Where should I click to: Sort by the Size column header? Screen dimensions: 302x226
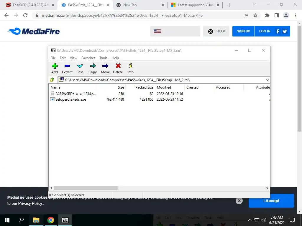click(111, 87)
